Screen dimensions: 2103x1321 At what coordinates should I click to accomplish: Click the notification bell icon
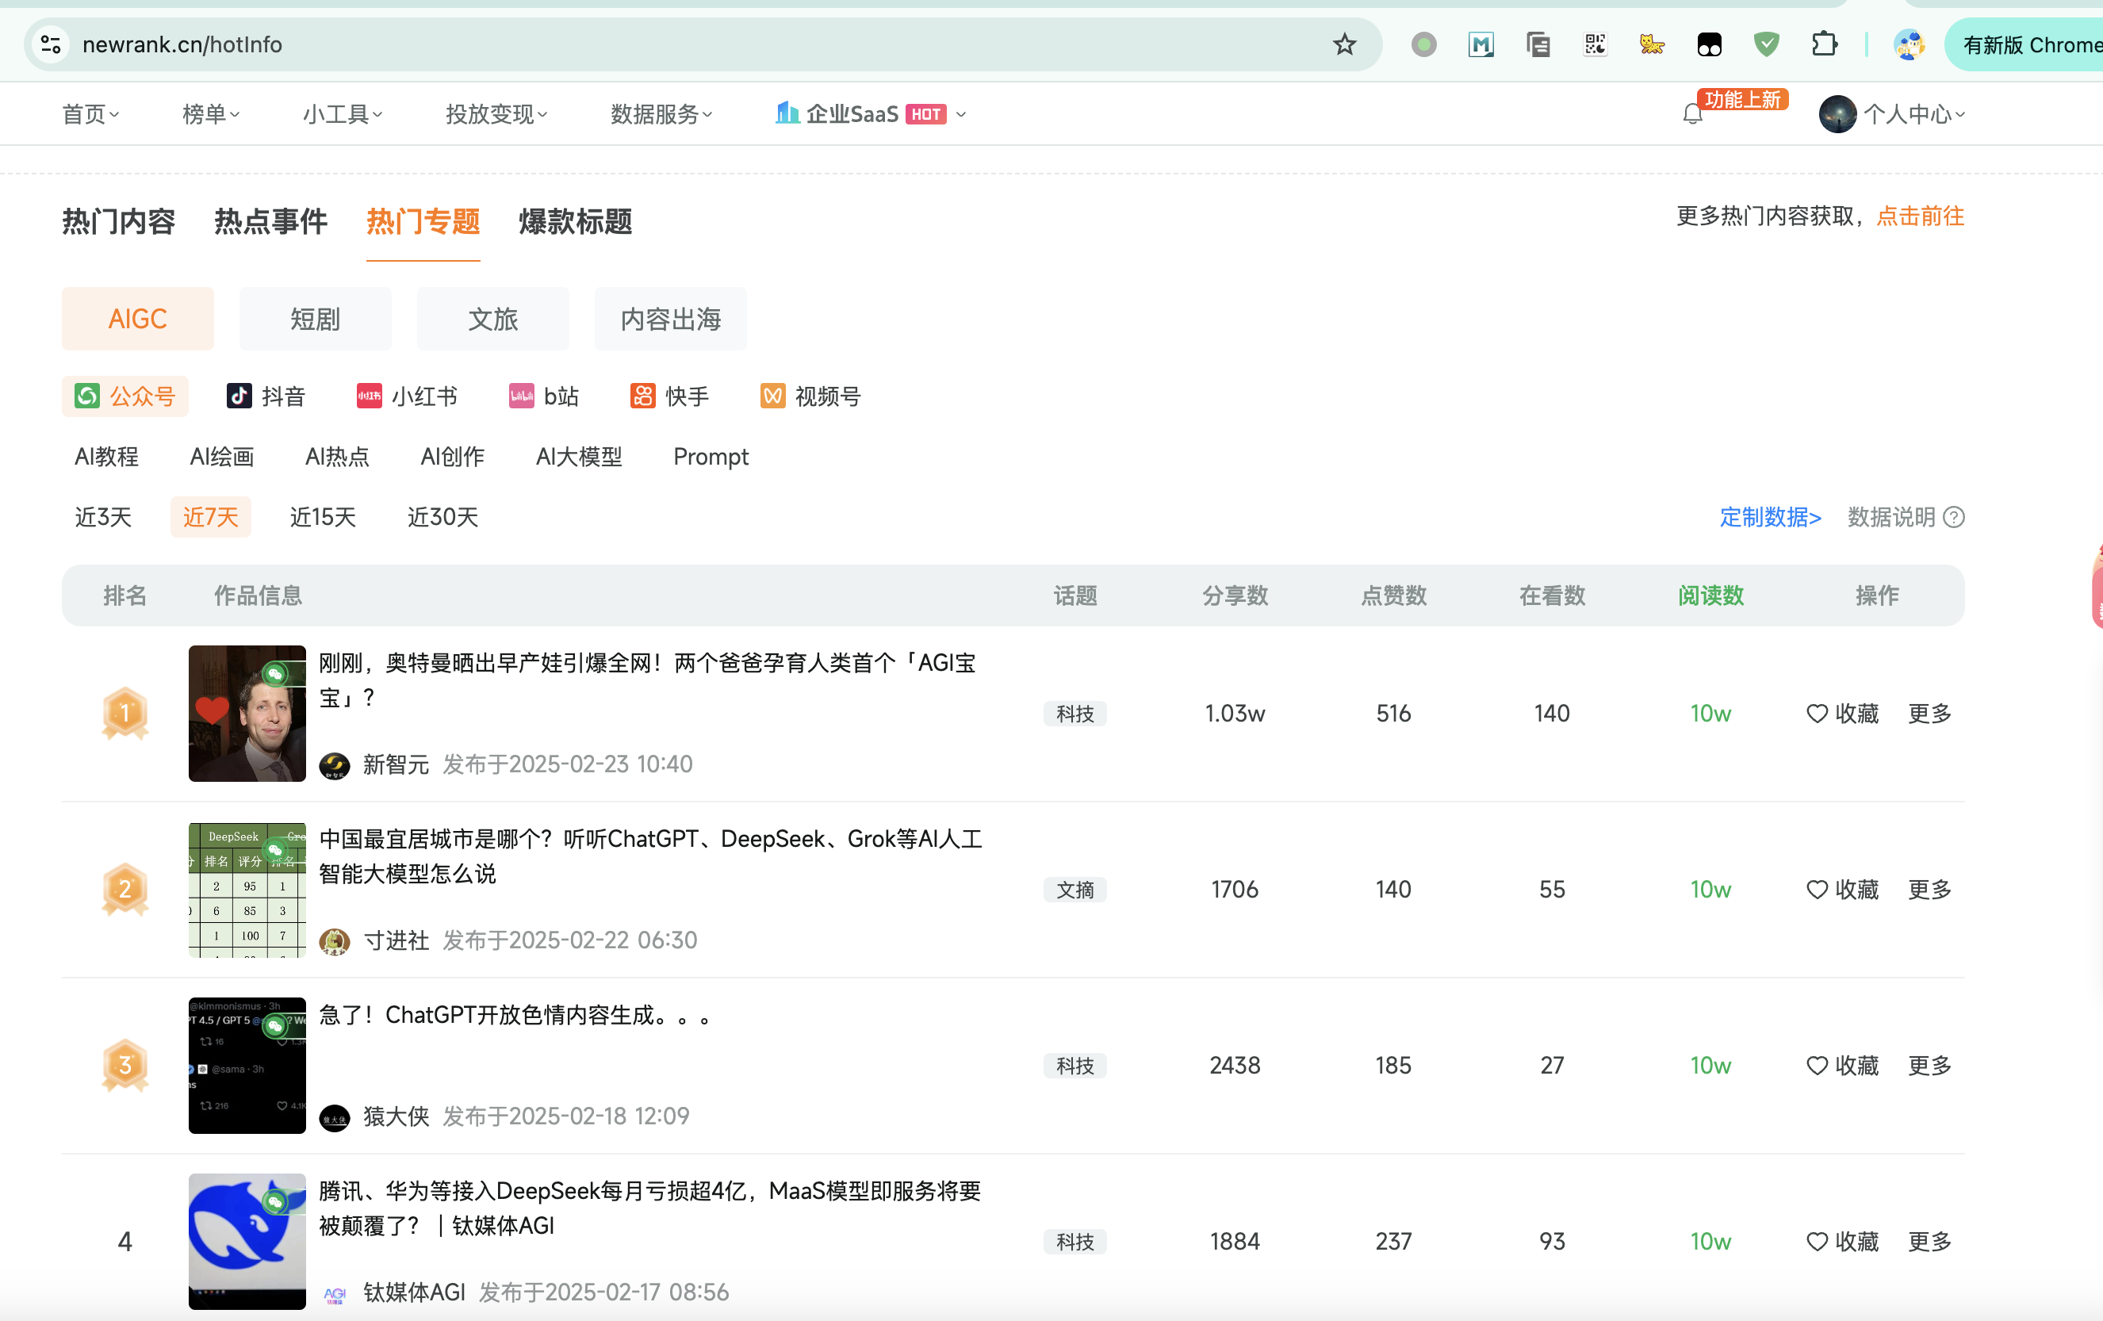click(x=1692, y=114)
